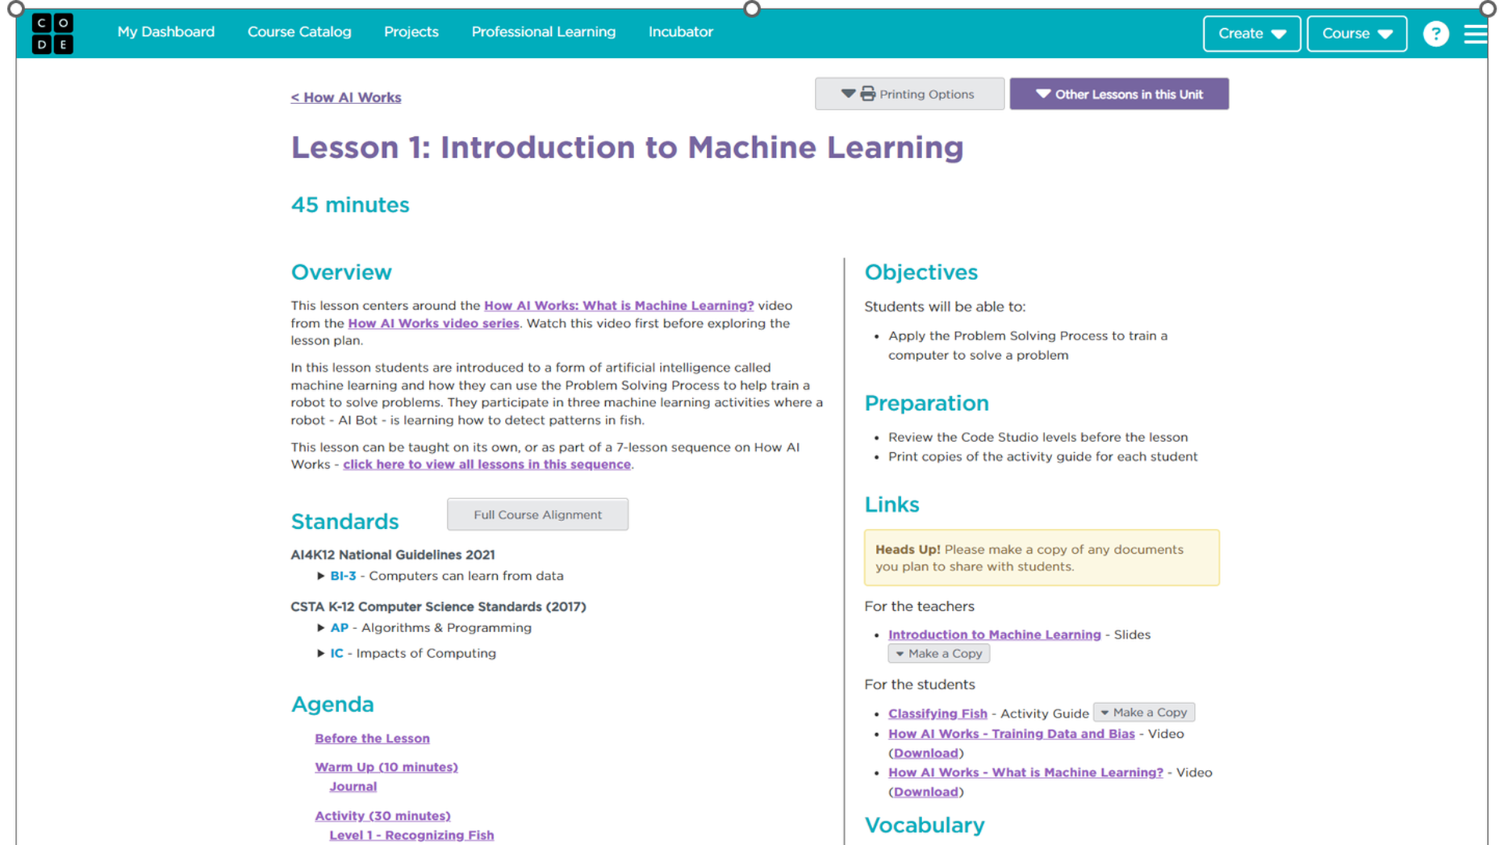The width and height of the screenshot is (1503, 845).
Task: Open the help question mark icon
Action: pyautogui.click(x=1436, y=33)
